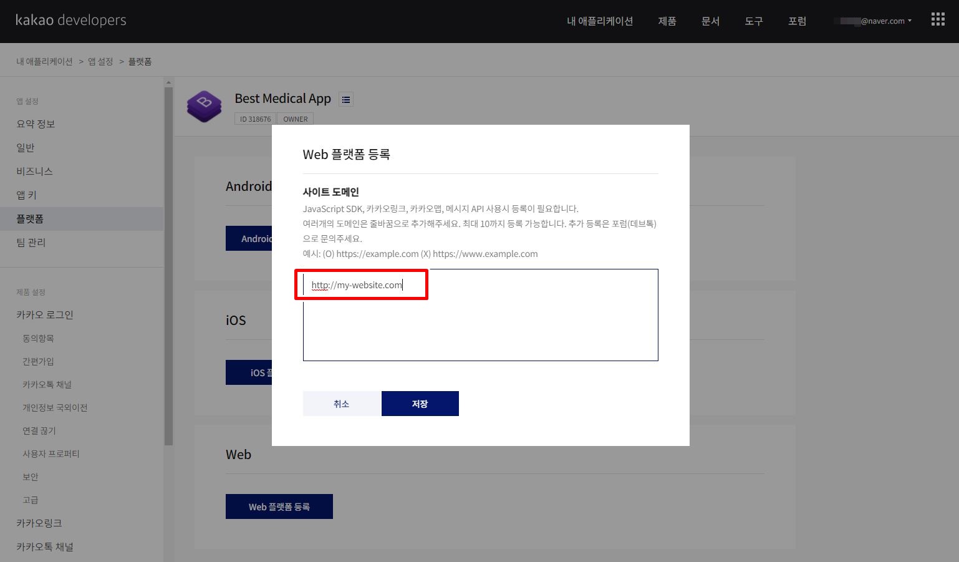Click the Web 플랫폼 등록 dialog title
This screenshot has width=959, height=562.
pos(347,154)
